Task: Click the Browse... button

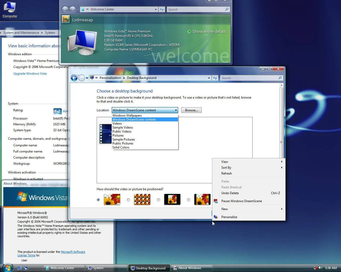Action: pos(191,110)
